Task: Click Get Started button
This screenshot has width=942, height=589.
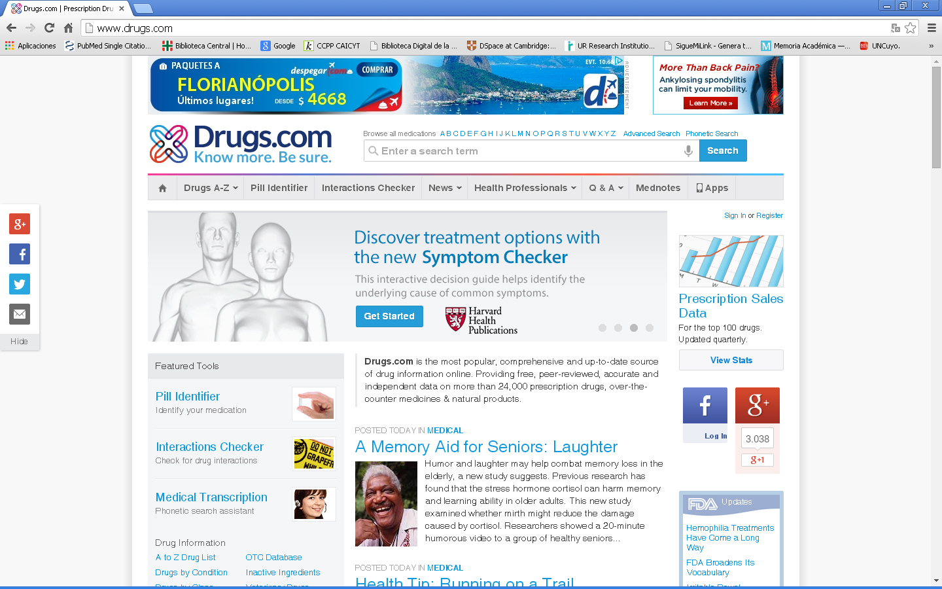Action: [389, 316]
